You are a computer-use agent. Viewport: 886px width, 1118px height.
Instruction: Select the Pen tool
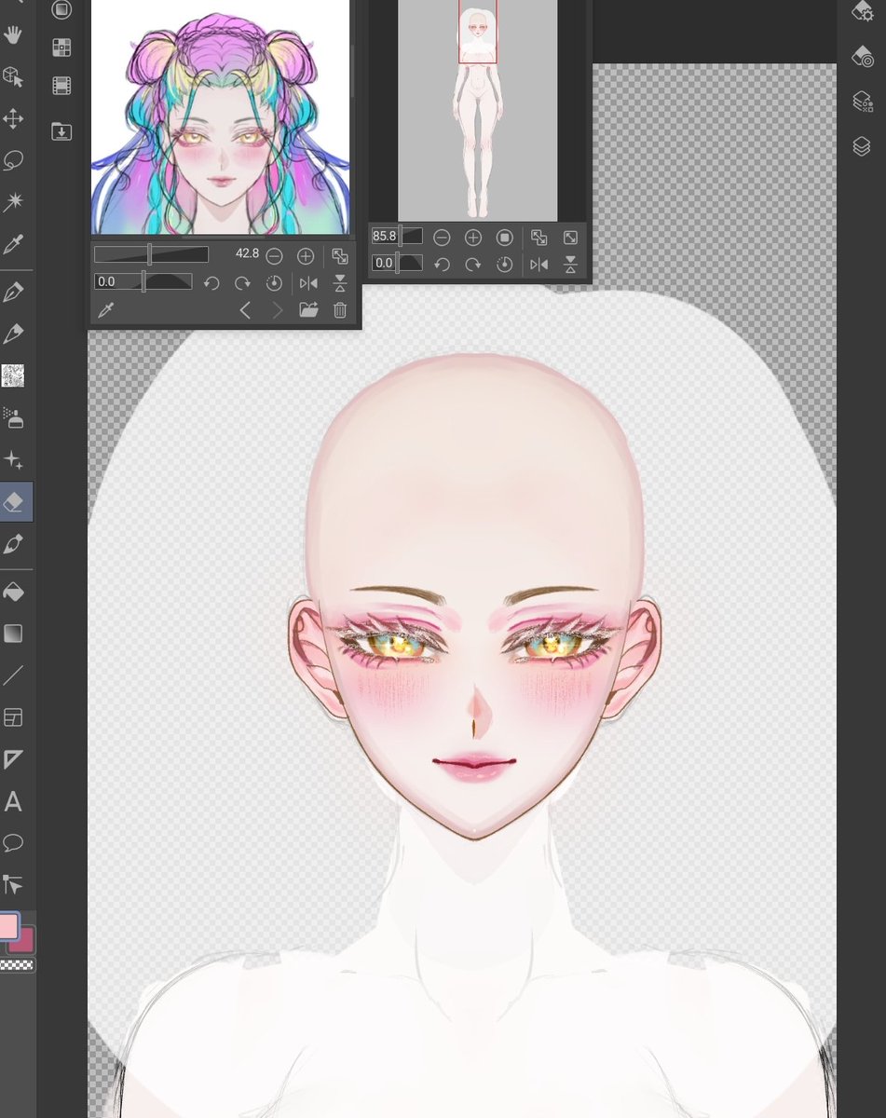coord(13,292)
